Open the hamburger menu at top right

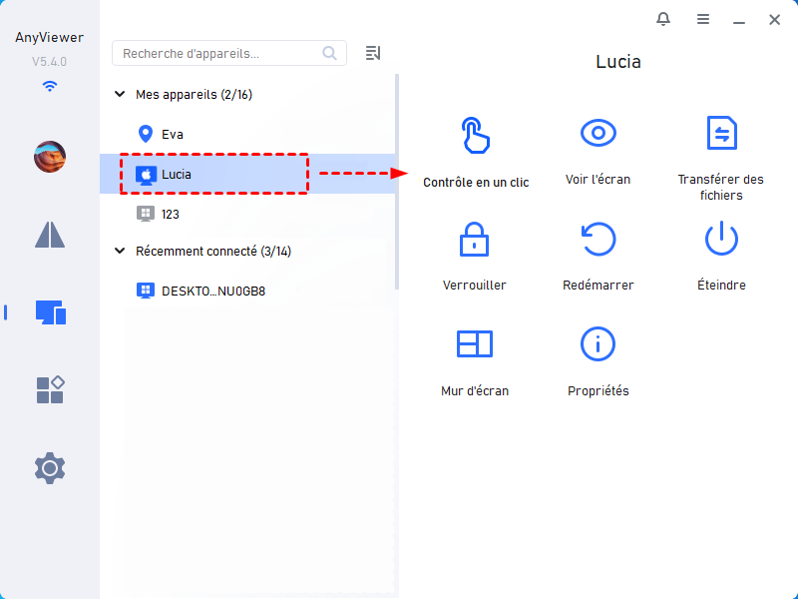[x=703, y=19]
